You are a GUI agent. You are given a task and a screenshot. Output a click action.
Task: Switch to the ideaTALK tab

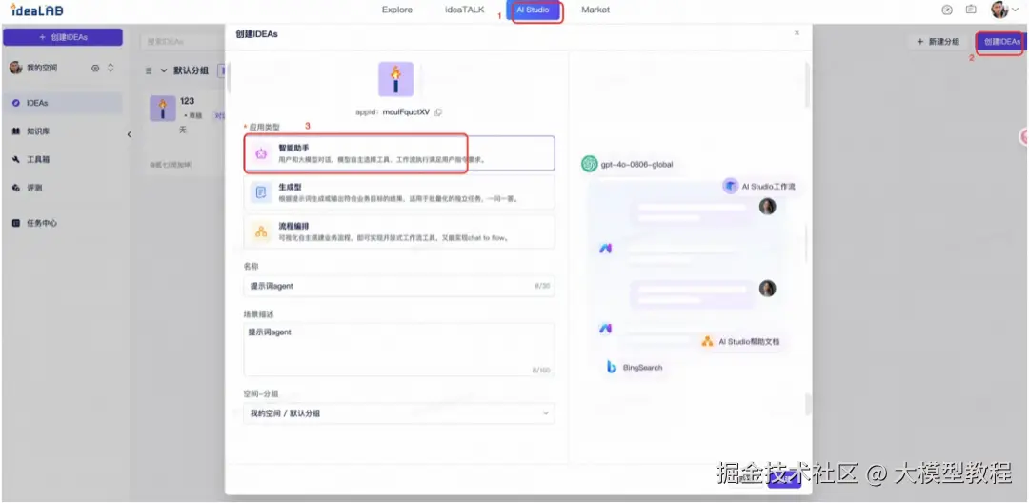(464, 10)
